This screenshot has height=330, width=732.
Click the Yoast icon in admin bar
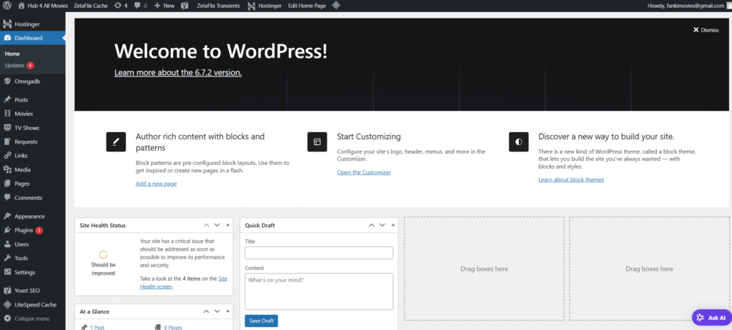point(184,6)
